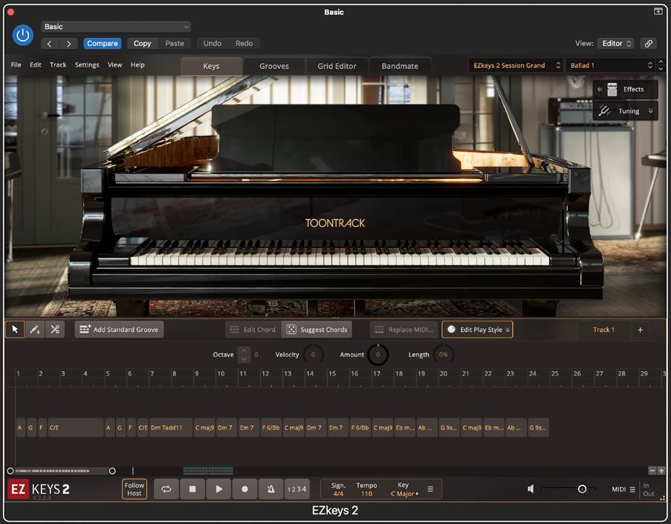
Task: Select the scissors cut tool
Action: [55, 330]
